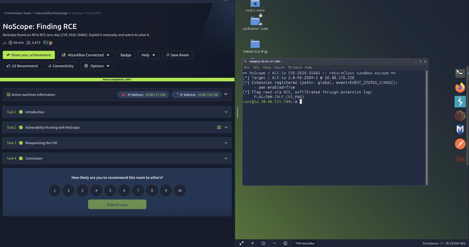469x247 pixels.
Task: Expand Task 3 Weaponizing the CVE
Action: [x=117, y=143]
